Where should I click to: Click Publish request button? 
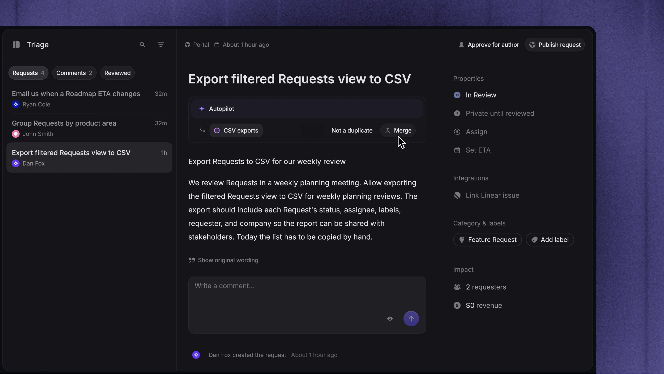tap(555, 45)
